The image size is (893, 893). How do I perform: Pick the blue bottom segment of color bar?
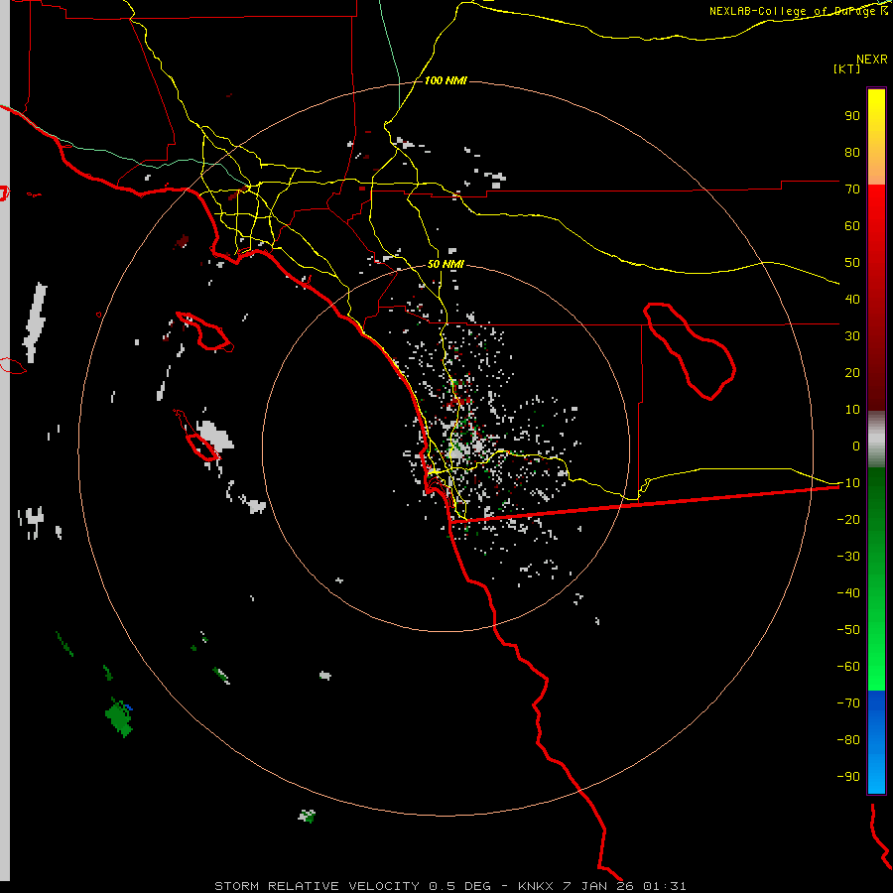(x=876, y=742)
